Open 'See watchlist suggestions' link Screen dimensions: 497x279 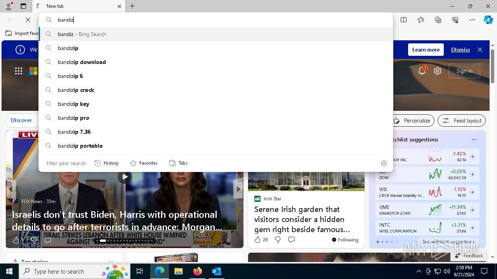coord(448,241)
